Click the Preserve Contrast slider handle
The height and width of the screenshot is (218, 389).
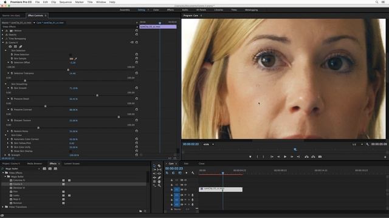click(x=119, y=117)
